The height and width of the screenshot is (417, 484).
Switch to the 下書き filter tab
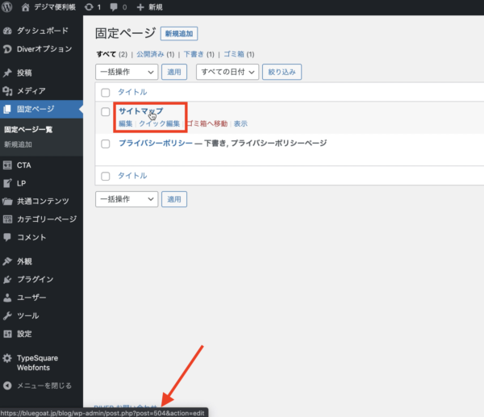(x=191, y=54)
